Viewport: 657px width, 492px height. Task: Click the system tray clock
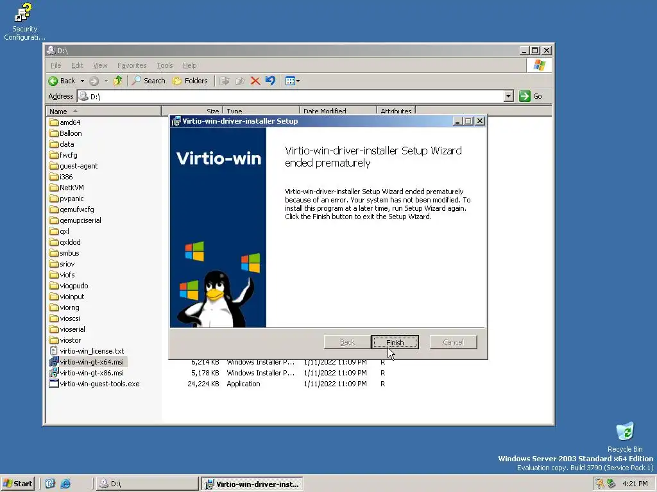[635, 484]
